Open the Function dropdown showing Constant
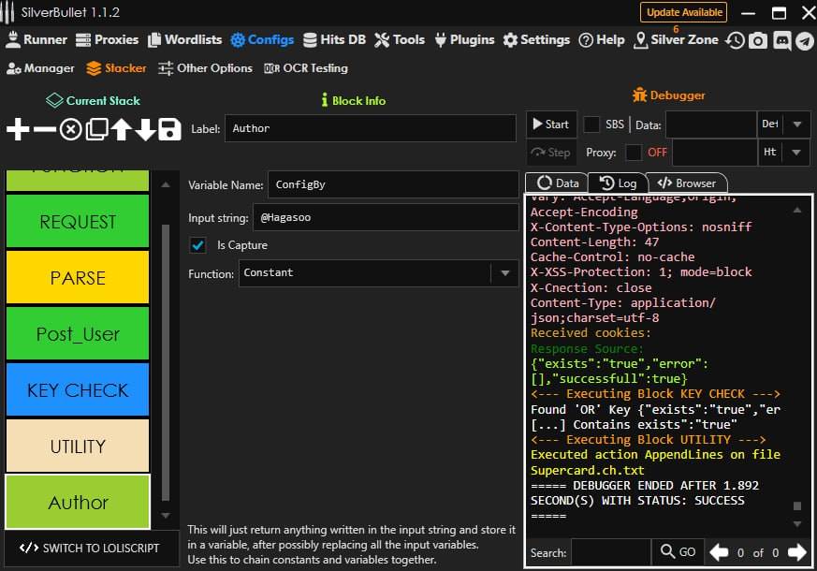The image size is (817, 571). point(504,273)
